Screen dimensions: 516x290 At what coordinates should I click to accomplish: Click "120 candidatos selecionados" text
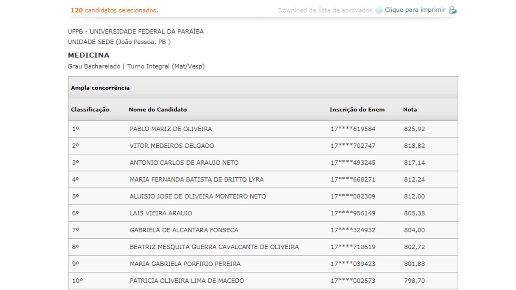[114, 10]
